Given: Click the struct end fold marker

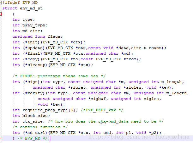Looking at the screenshot, I should (x=1, y=138).
